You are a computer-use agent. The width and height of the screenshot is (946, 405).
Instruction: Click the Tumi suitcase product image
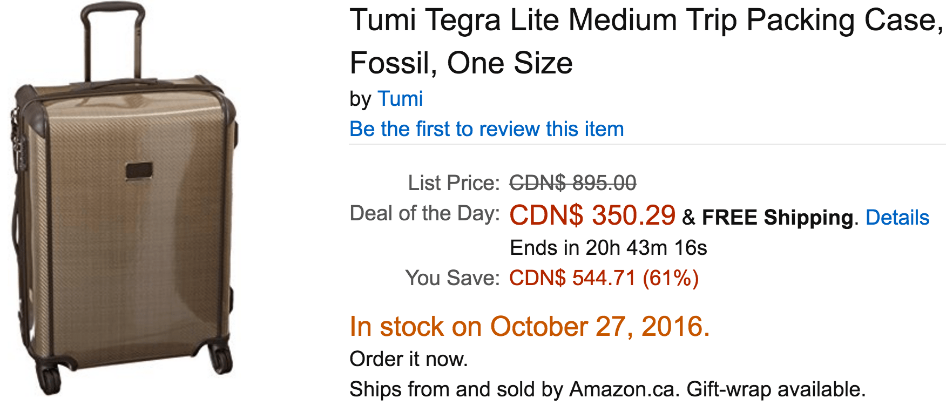click(x=124, y=200)
